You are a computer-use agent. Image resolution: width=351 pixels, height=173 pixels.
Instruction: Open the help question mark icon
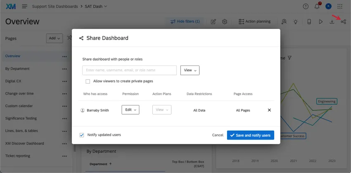coord(306,6)
